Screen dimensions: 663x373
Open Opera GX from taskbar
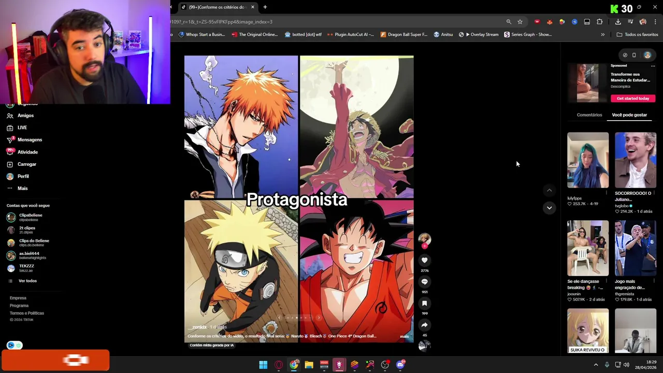[x=279, y=365]
